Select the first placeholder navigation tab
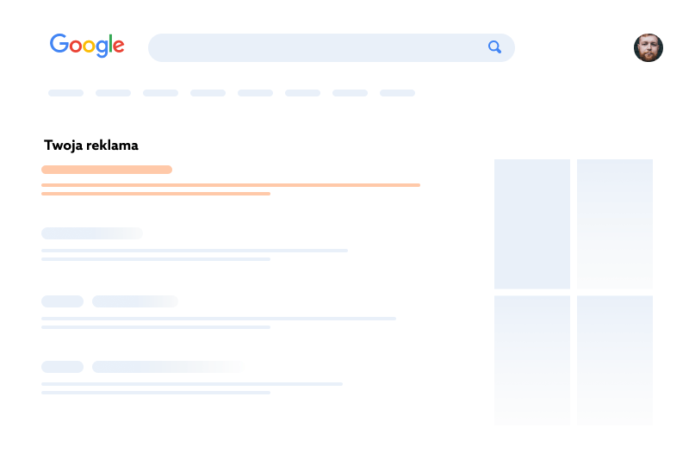Image resolution: width=689 pixels, height=459 pixels. pos(66,93)
